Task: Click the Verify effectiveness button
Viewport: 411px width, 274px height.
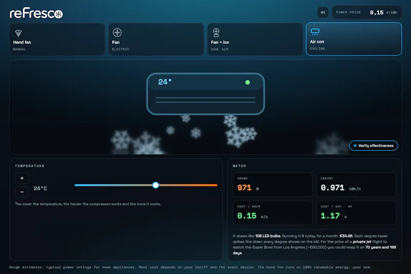Action: [373, 146]
